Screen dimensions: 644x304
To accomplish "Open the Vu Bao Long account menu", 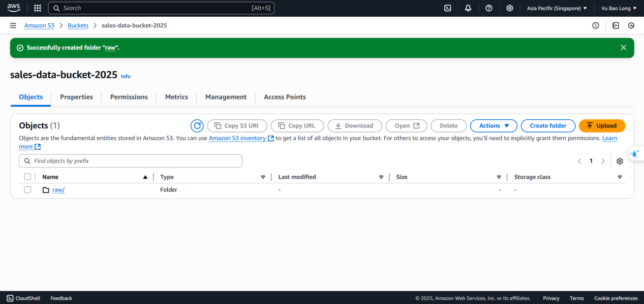I will click(x=619, y=8).
